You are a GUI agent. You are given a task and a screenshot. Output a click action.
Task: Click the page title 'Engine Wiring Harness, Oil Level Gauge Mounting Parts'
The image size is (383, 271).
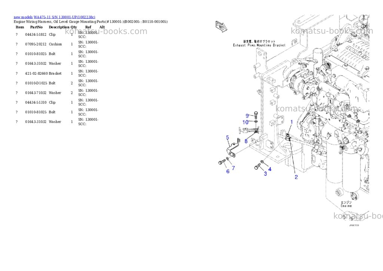click(x=59, y=21)
